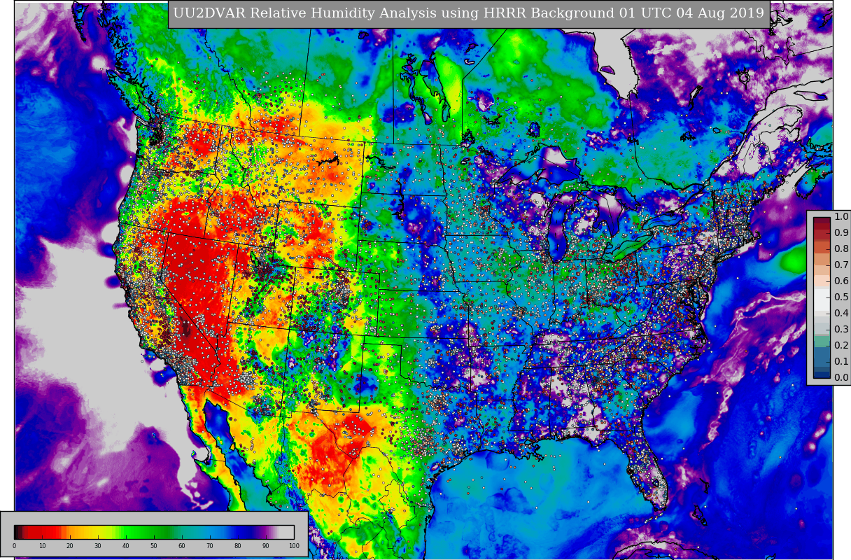Pick the light gray end of the horizontal colorbar
The image size is (851, 560).
(x=287, y=532)
